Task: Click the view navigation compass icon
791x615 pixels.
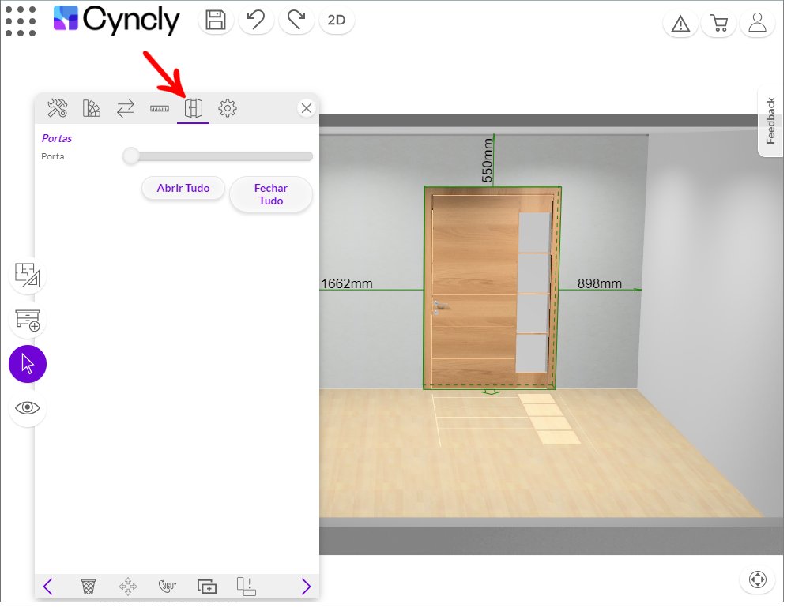Action: pos(757,579)
